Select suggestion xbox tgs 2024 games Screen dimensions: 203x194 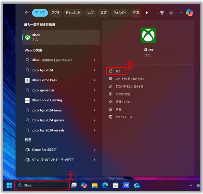point(48,120)
